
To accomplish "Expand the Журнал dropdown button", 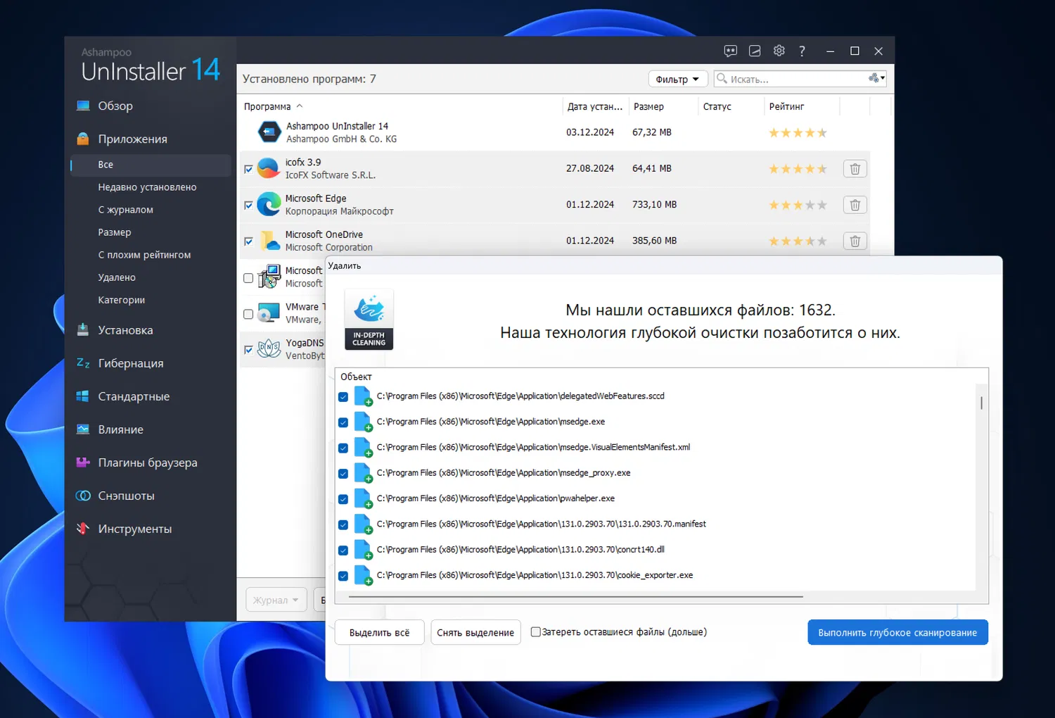I will click(276, 600).
